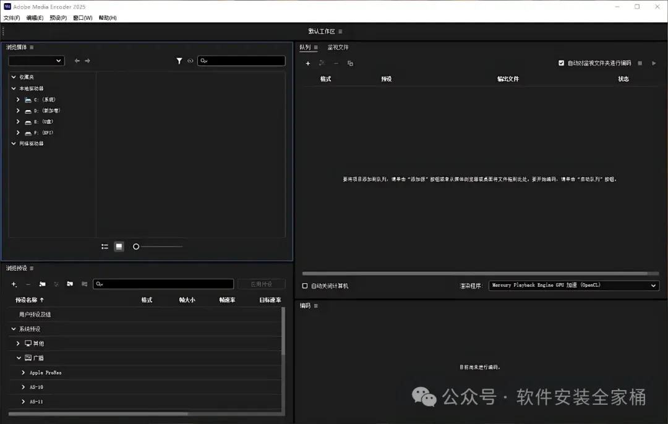Expand the AS-11 preset group
The height and width of the screenshot is (424, 668).
(24, 401)
